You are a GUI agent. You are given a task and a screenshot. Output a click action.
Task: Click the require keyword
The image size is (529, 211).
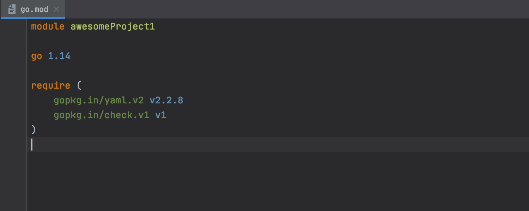coord(50,86)
